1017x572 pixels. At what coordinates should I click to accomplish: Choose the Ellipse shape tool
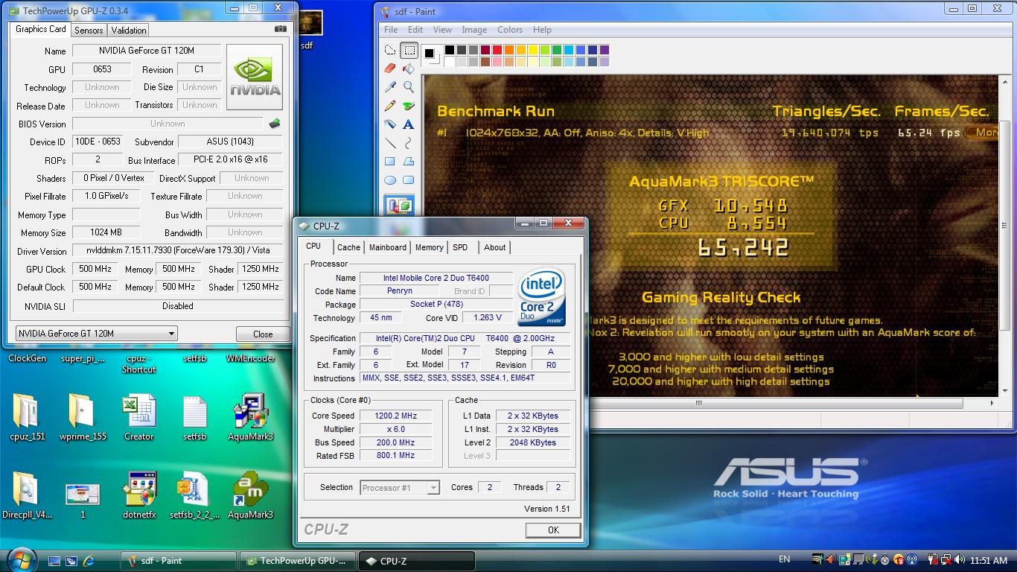tap(390, 180)
